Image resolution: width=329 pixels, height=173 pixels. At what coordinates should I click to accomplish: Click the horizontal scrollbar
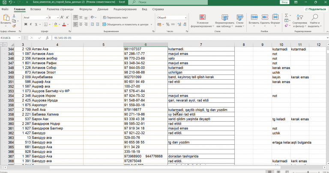[x=165, y=167]
